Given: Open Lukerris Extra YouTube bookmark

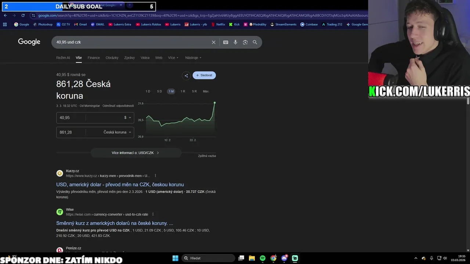Looking at the screenshot, I should coord(120,25).
